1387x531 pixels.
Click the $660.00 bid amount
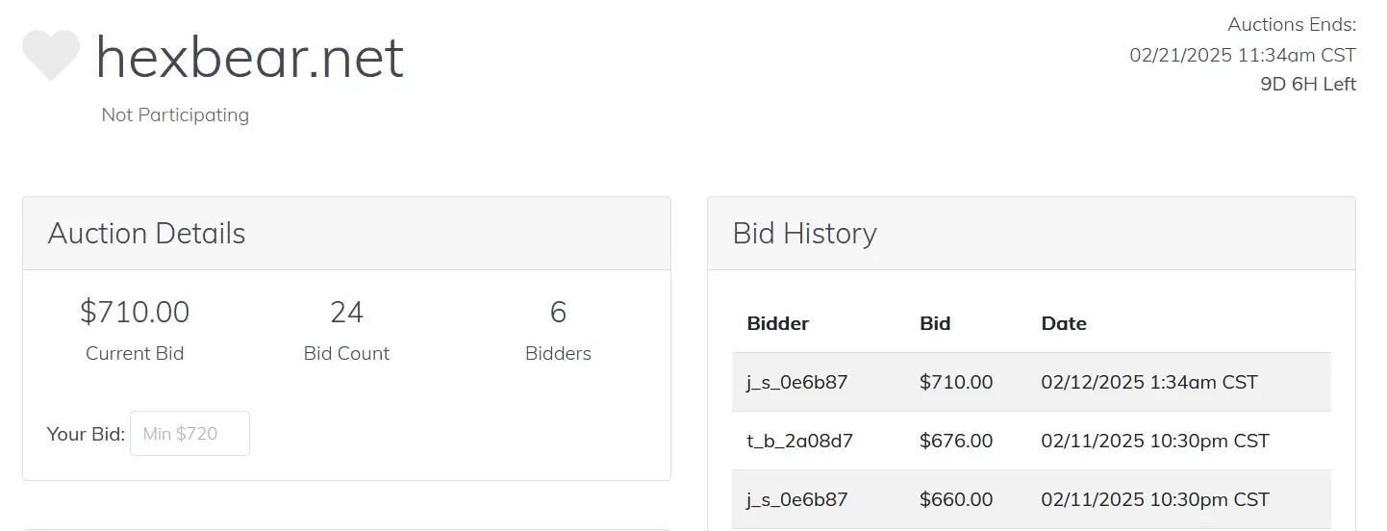click(x=955, y=499)
